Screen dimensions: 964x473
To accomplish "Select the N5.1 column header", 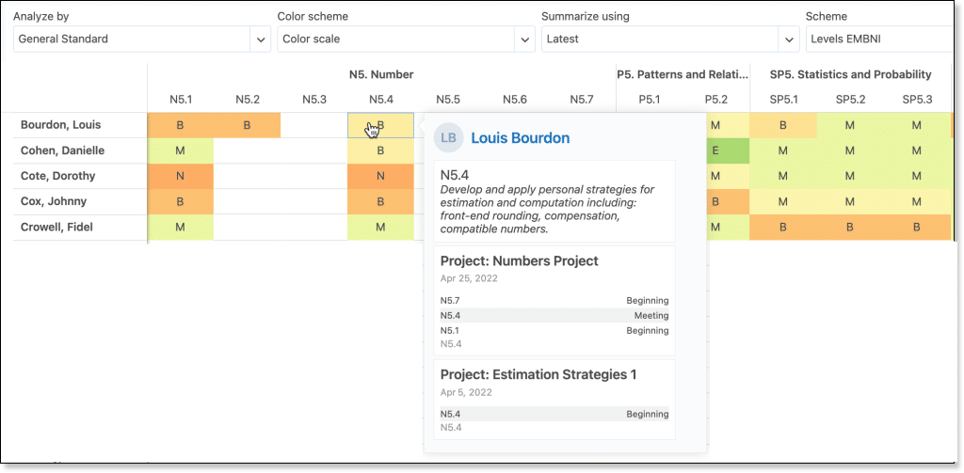I will tap(180, 100).
